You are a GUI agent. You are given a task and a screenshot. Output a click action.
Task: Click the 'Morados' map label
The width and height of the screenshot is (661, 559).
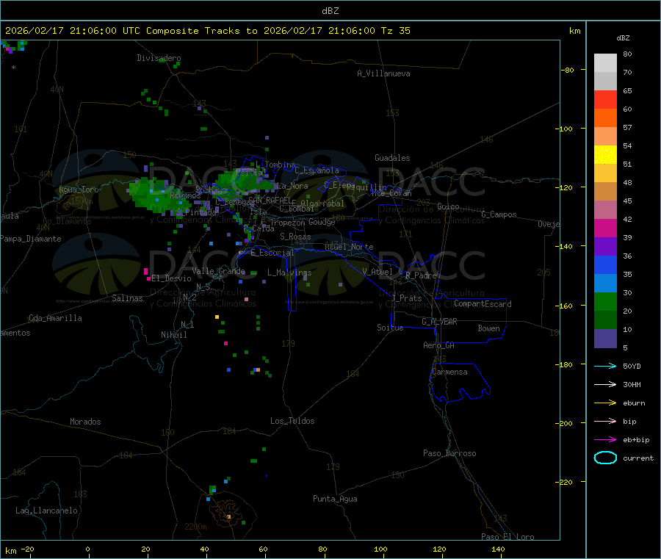click(x=85, y=422)
